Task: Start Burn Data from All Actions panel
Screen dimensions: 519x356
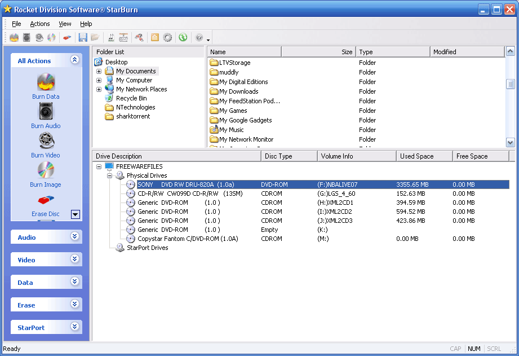Action: (x=46, y=86)
